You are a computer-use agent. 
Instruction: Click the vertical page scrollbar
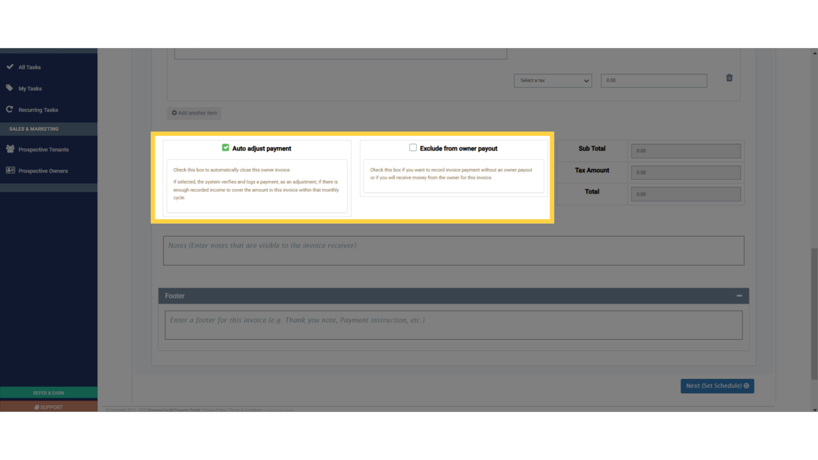coord(814,313)
